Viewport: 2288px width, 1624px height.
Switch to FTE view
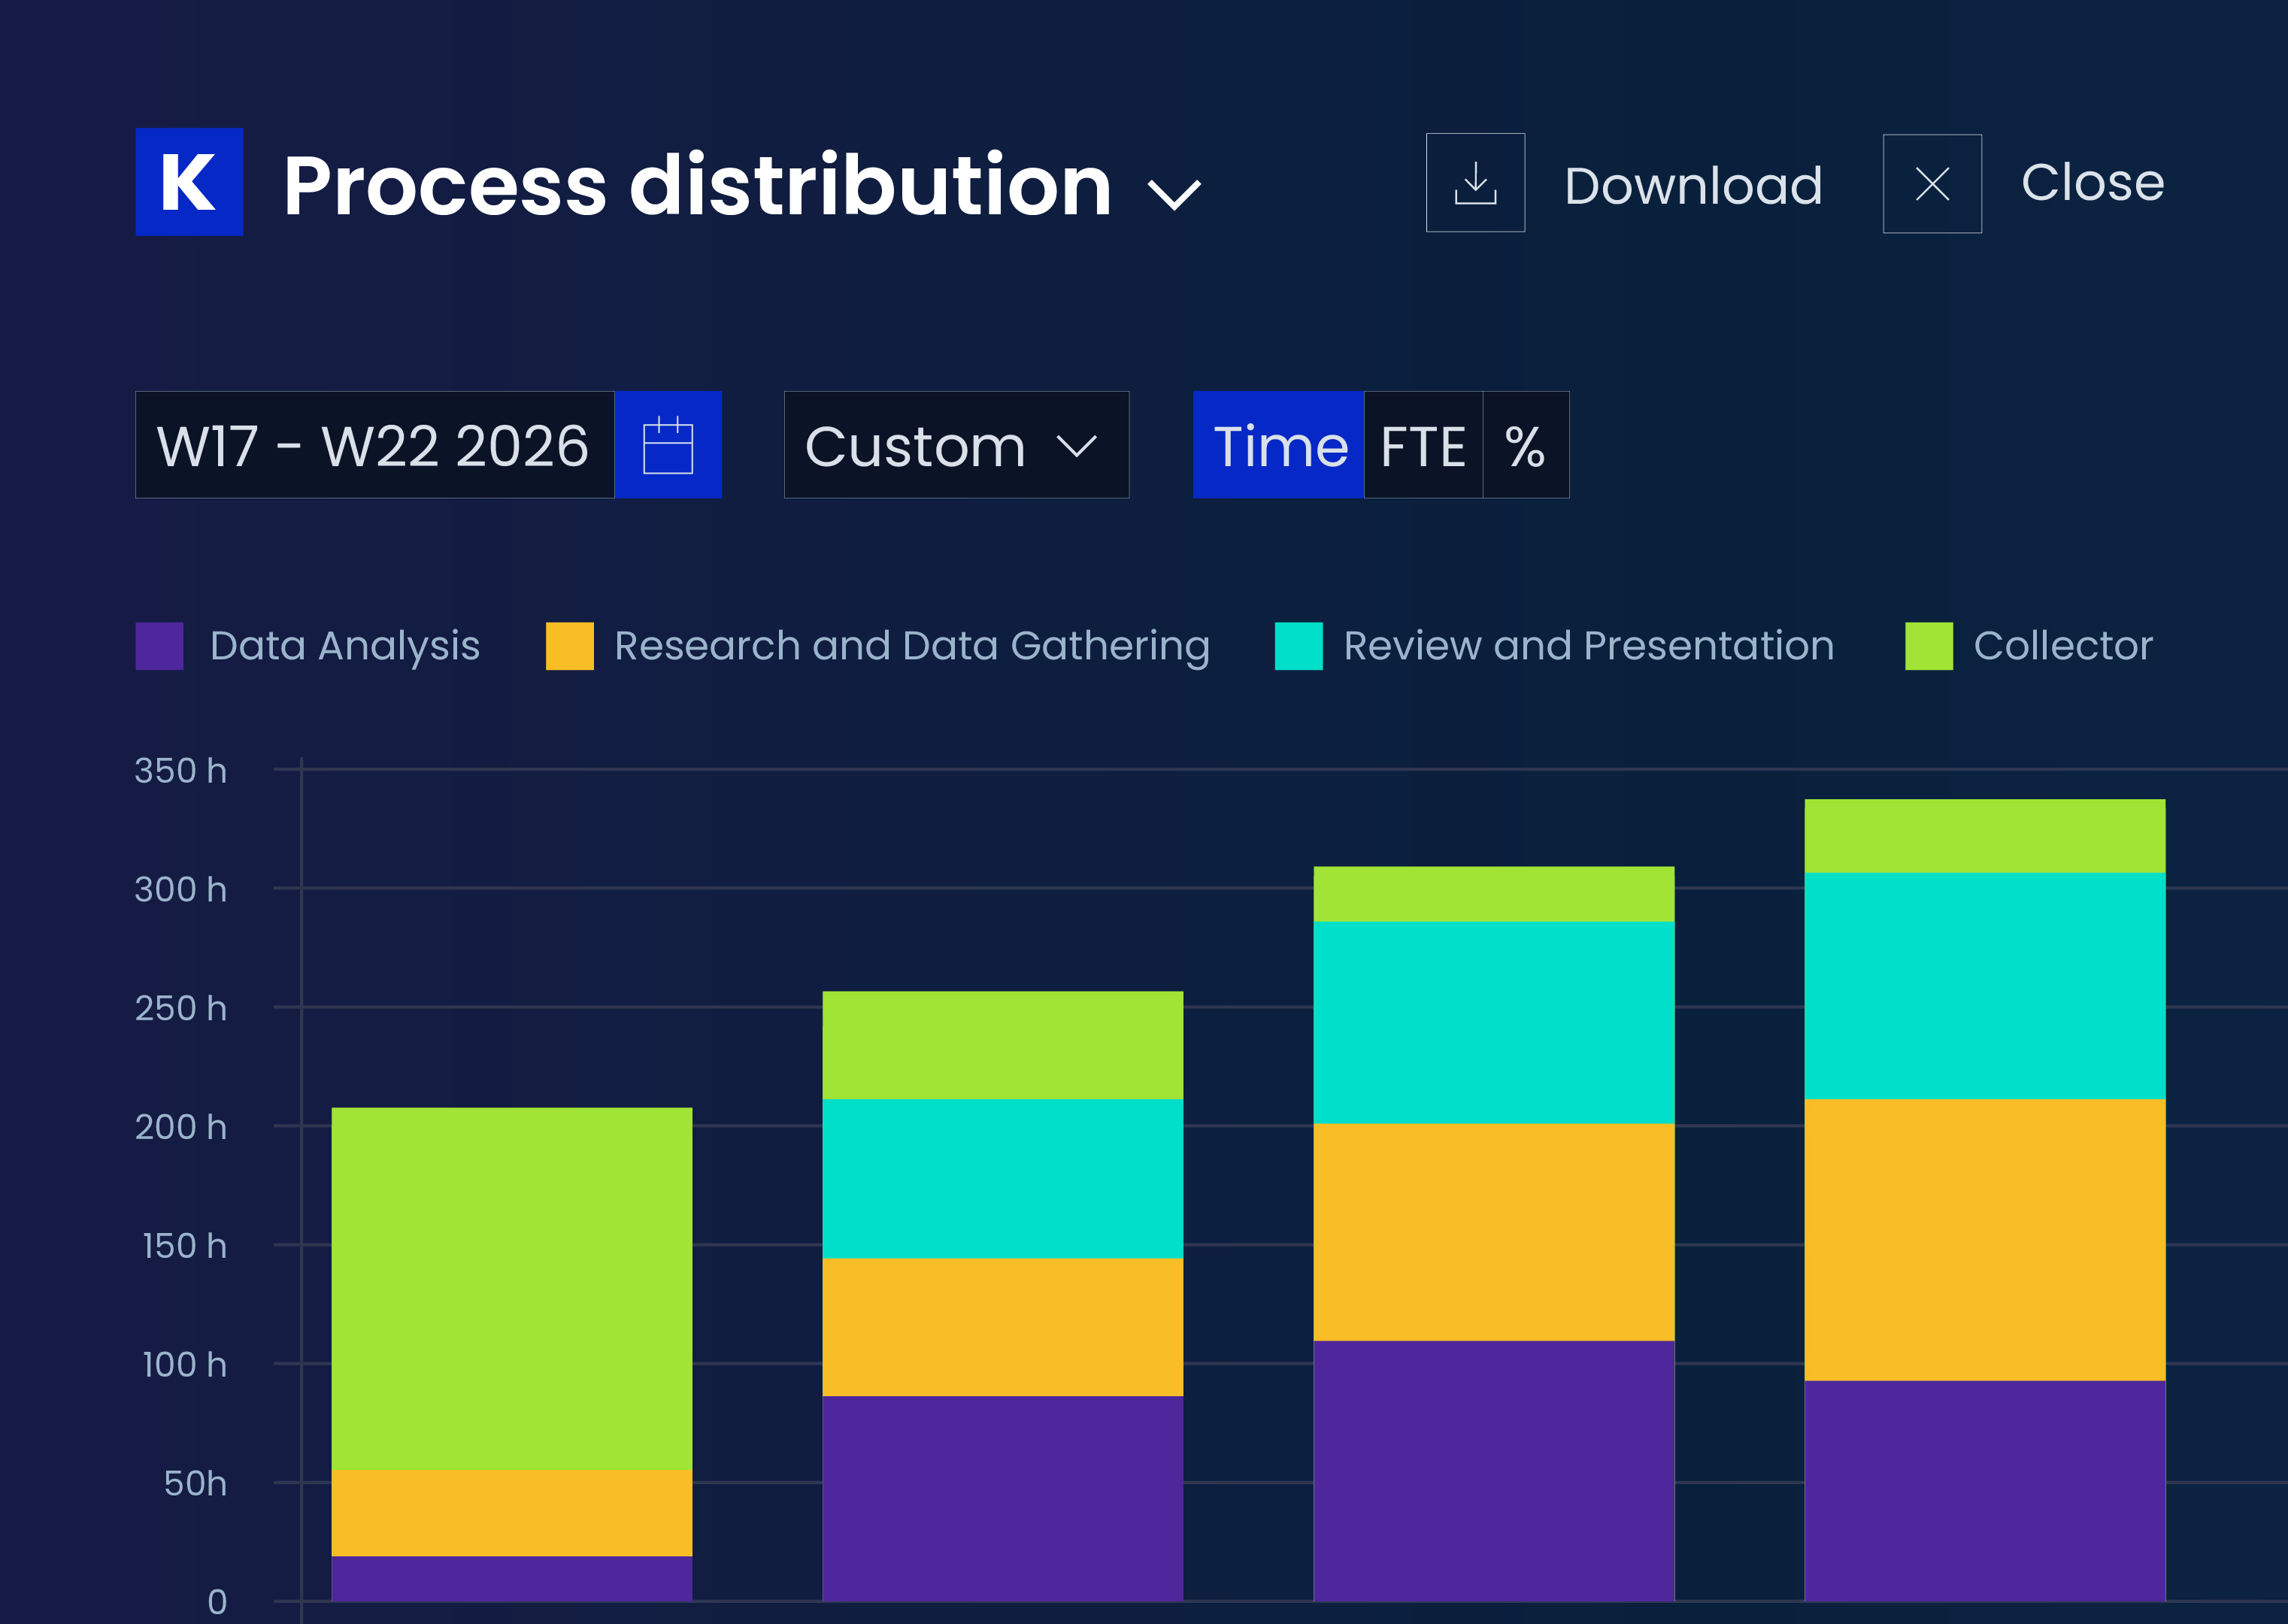[x=1423, y=445]
